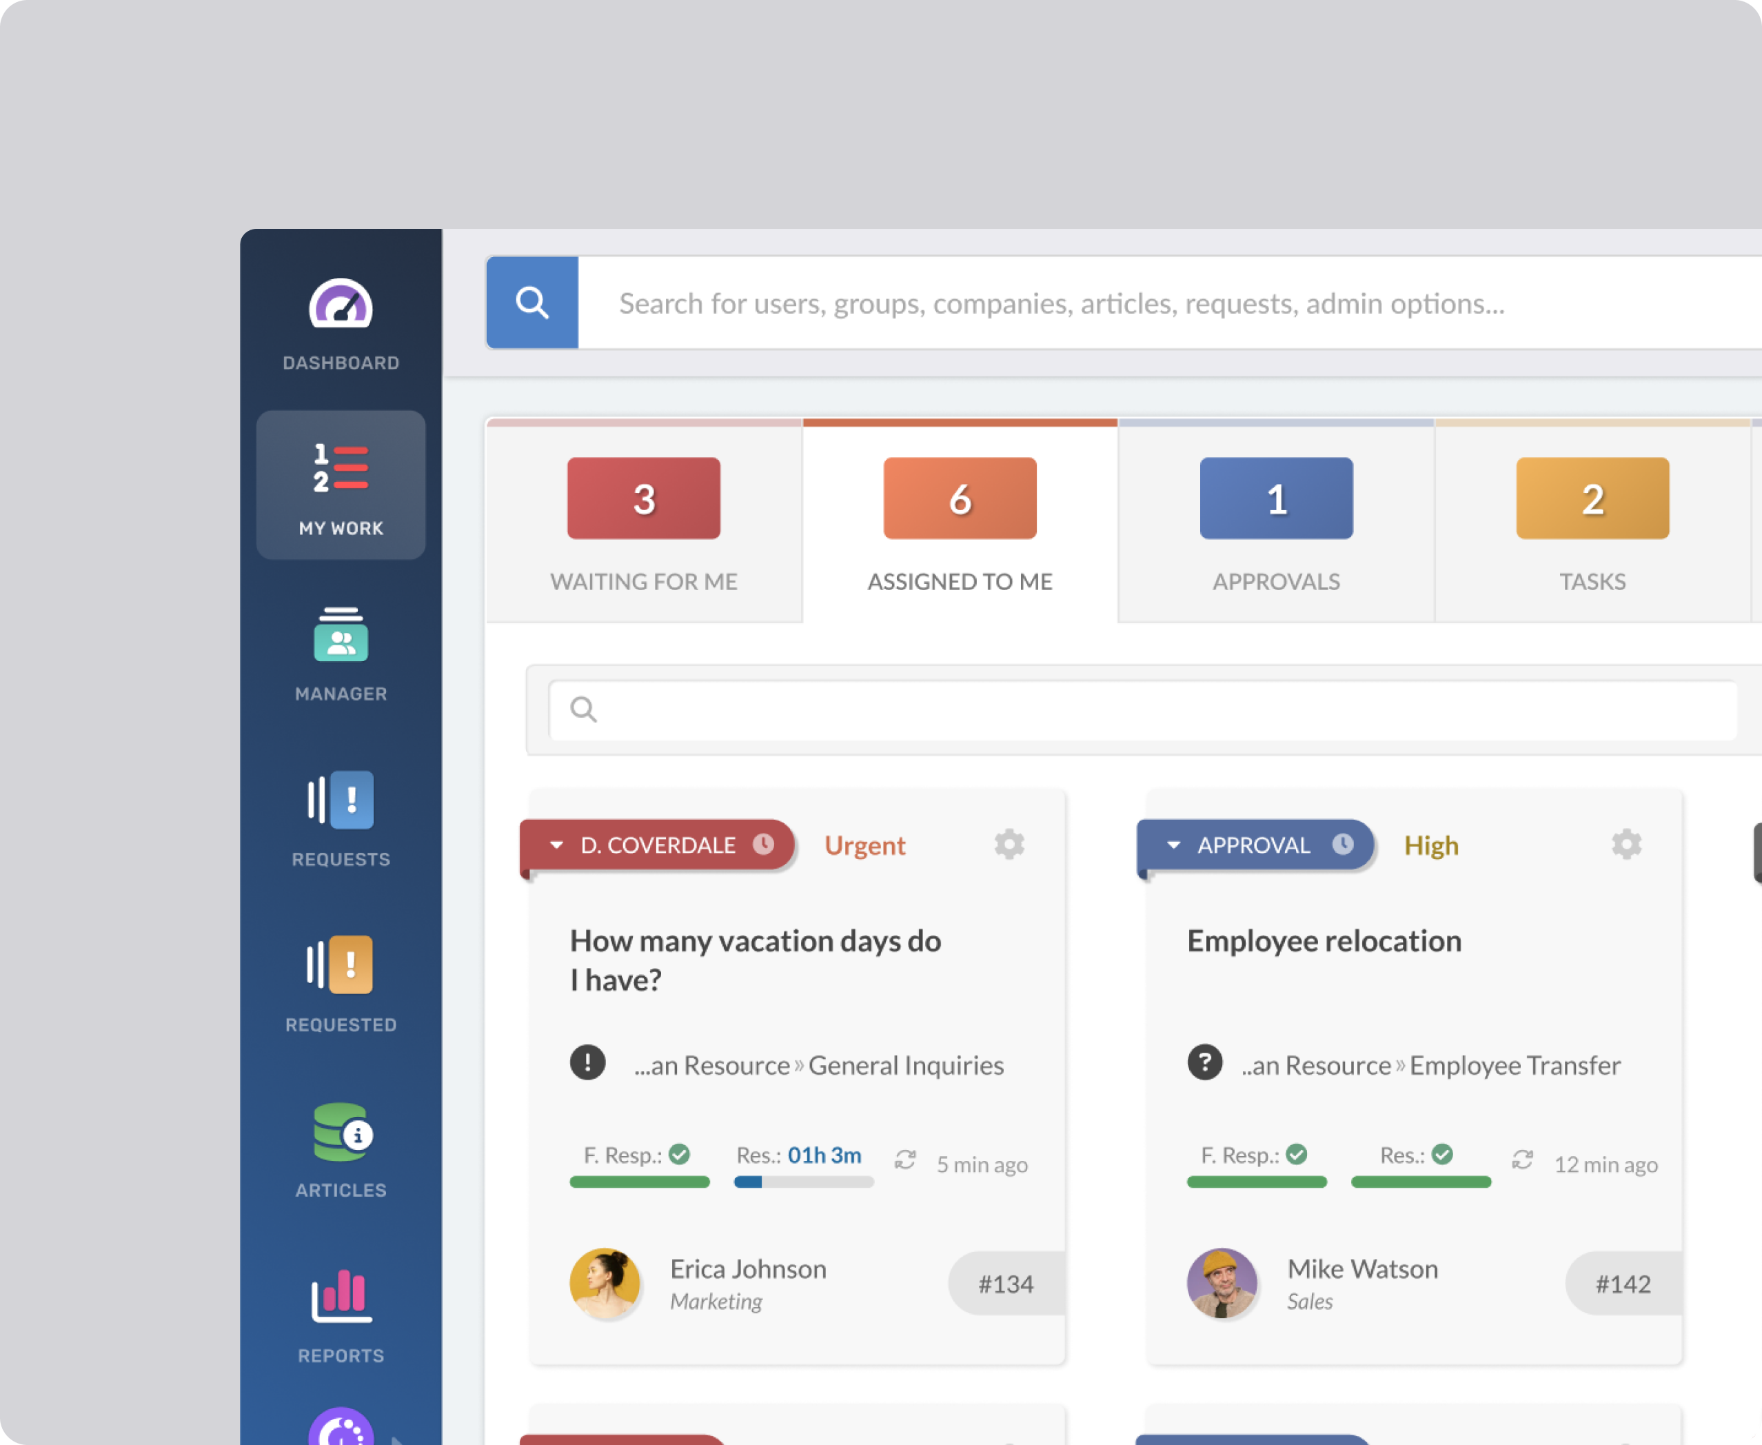The image size is (1762, 1445).
Task: Open the Reports sidebar icon
Action: pos(341,1314)
